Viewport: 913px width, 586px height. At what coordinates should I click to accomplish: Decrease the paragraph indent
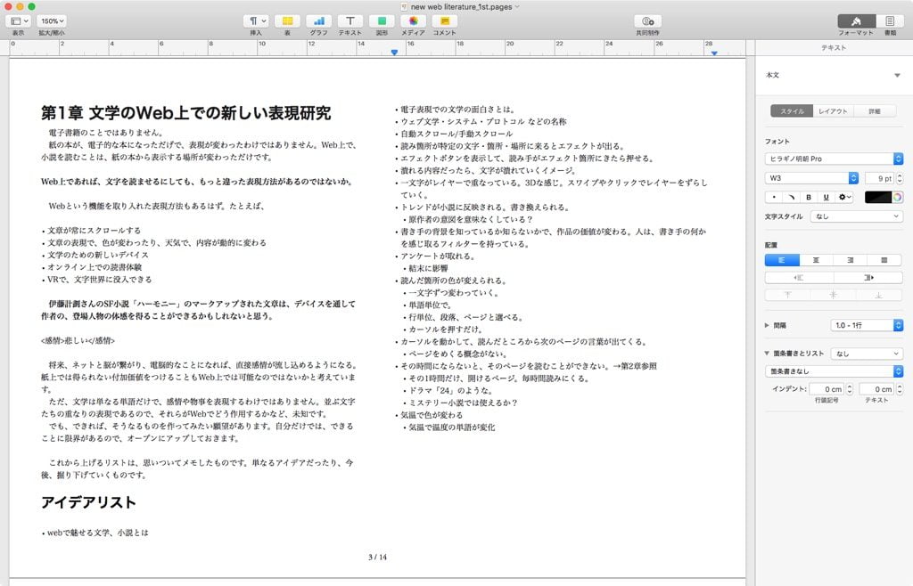tap(799, 277)
